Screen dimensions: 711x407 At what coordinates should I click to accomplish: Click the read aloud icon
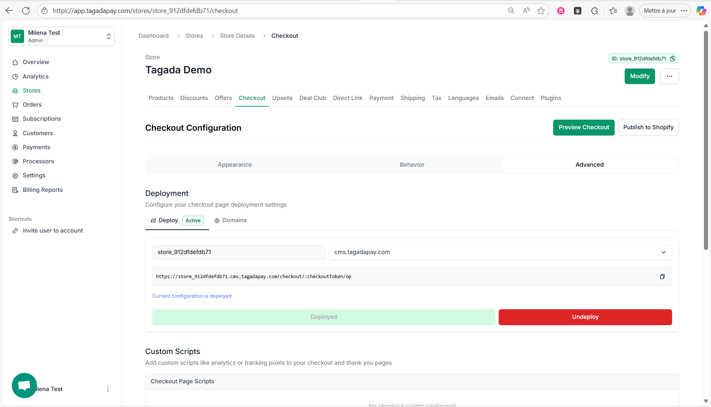(526, 11)
